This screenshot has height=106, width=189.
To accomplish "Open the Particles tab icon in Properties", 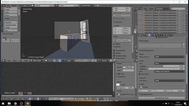I will [169, 35].
